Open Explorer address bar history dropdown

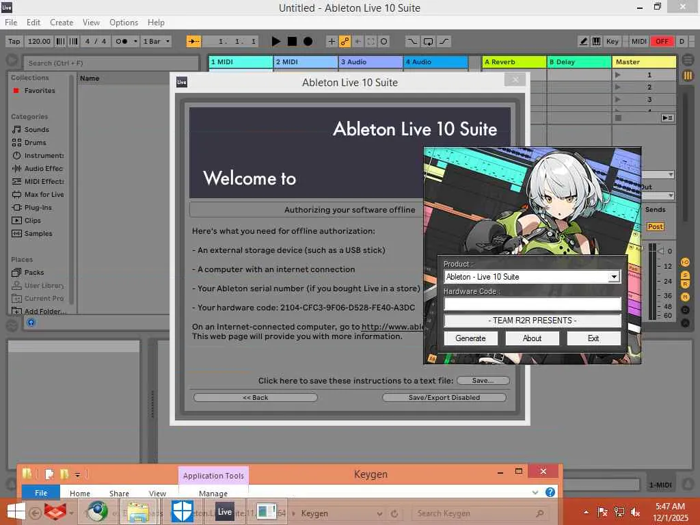click(379, 514)
